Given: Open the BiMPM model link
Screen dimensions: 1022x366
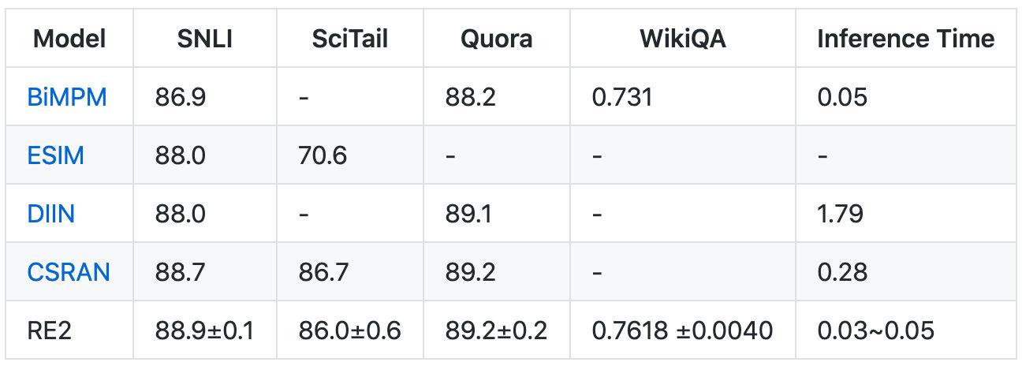Looking at the screenshot, I should tap(67, 97).
